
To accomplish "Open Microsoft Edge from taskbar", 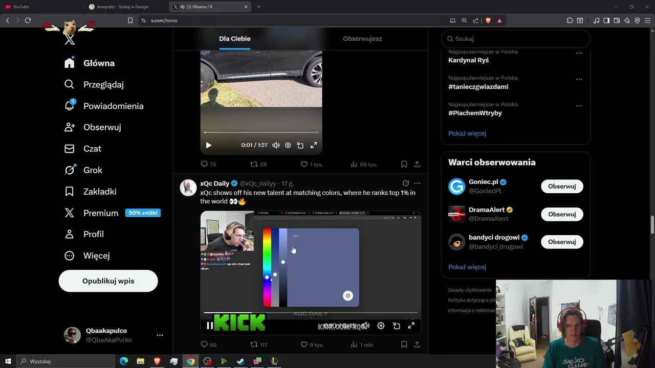I will (124, 361).
